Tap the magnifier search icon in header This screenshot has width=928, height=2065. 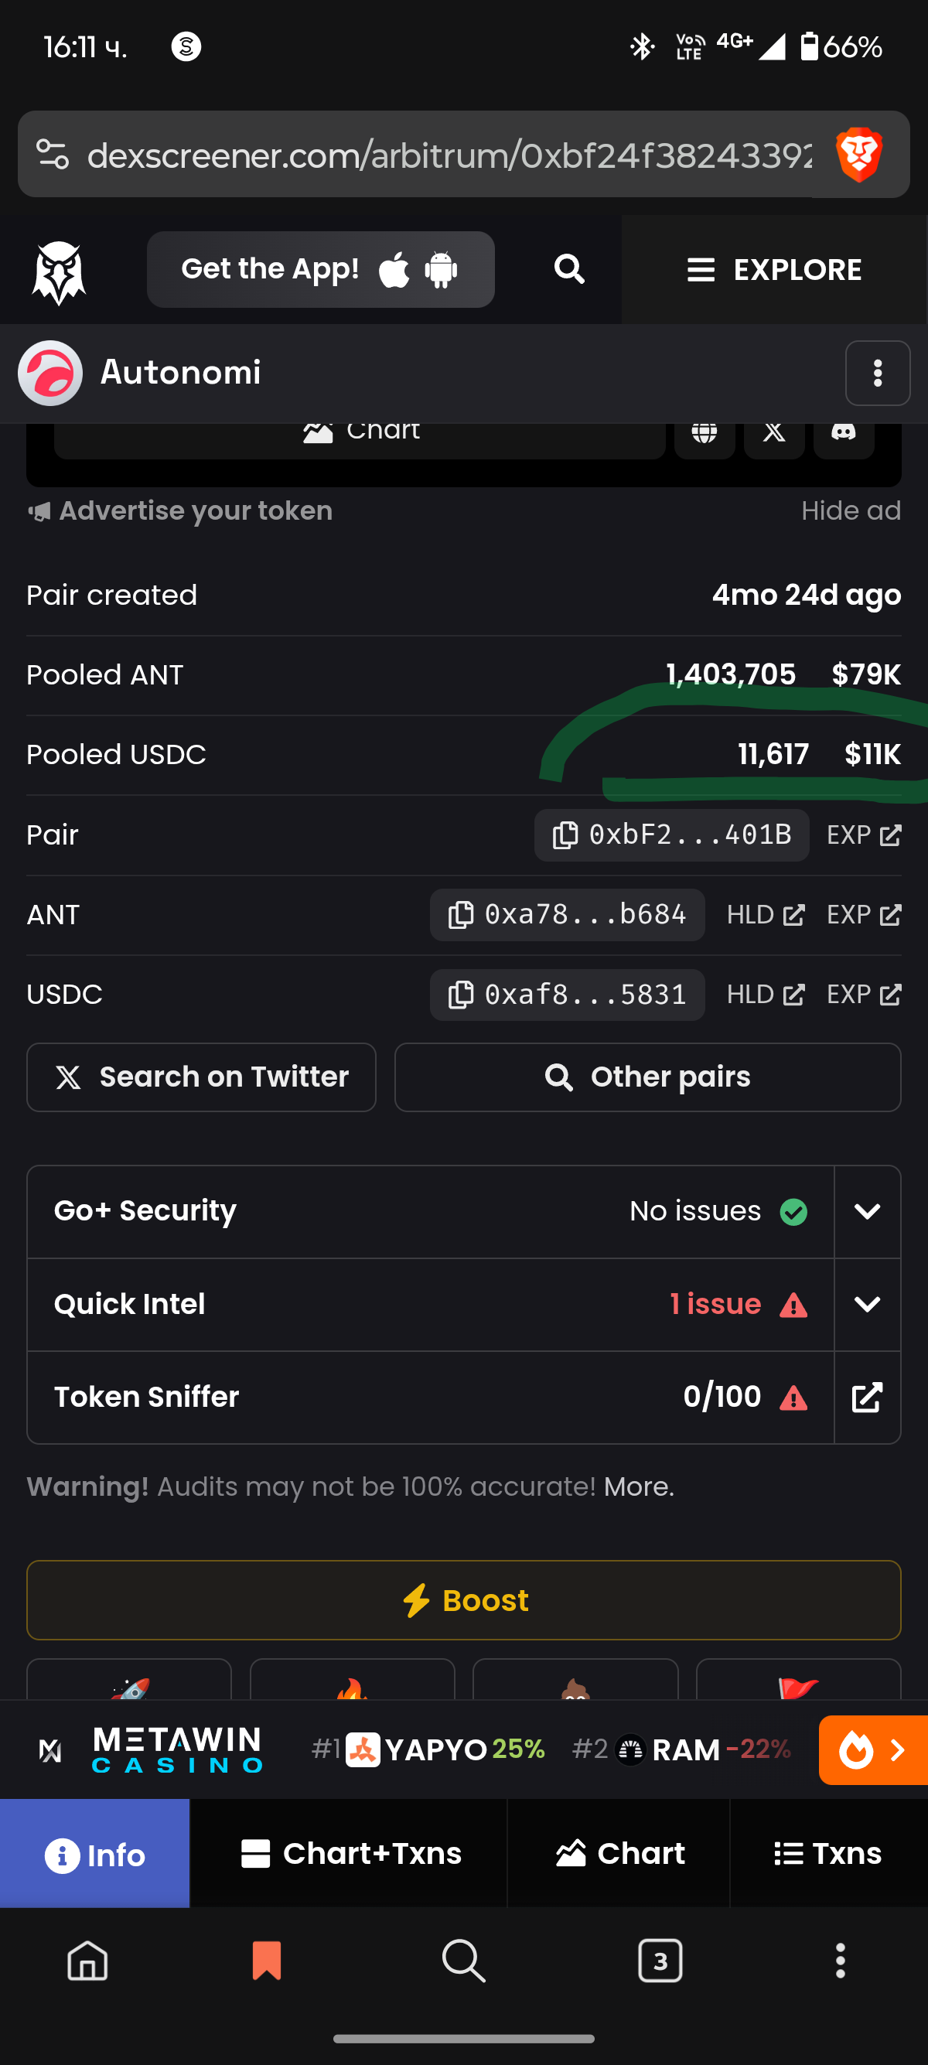(569, 269)
